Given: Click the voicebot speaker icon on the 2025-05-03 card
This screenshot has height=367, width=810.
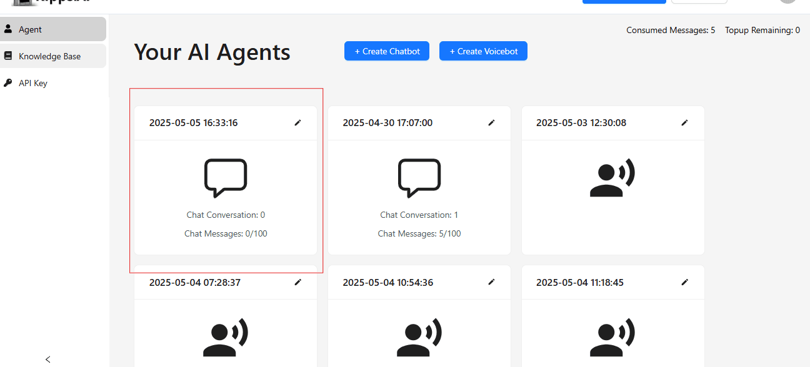Looking at the screenshot, I should [612, 177].
